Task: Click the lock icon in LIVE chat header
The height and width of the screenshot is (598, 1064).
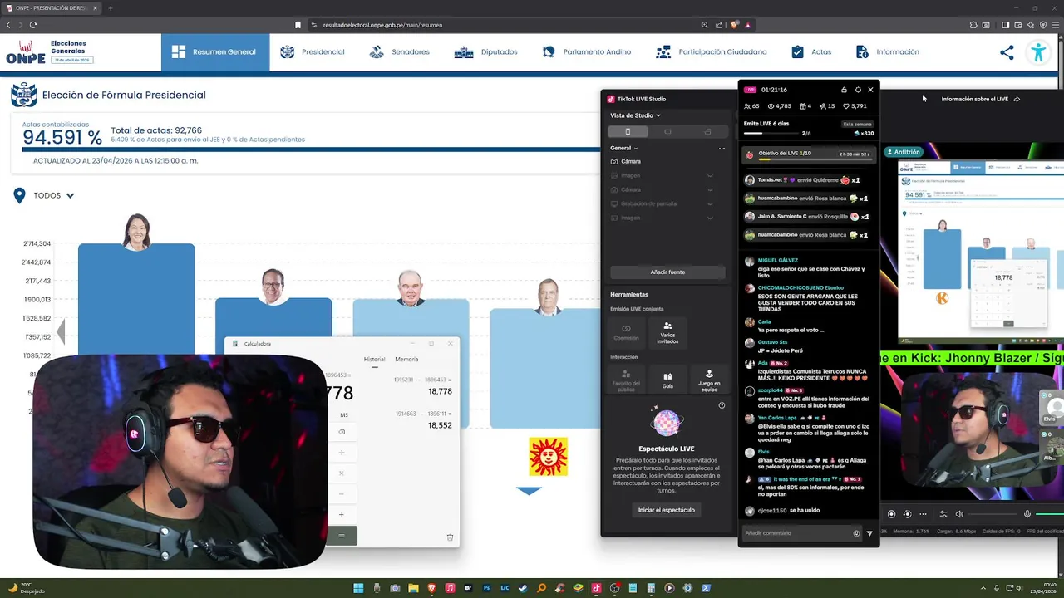Action: pos(844,90)
